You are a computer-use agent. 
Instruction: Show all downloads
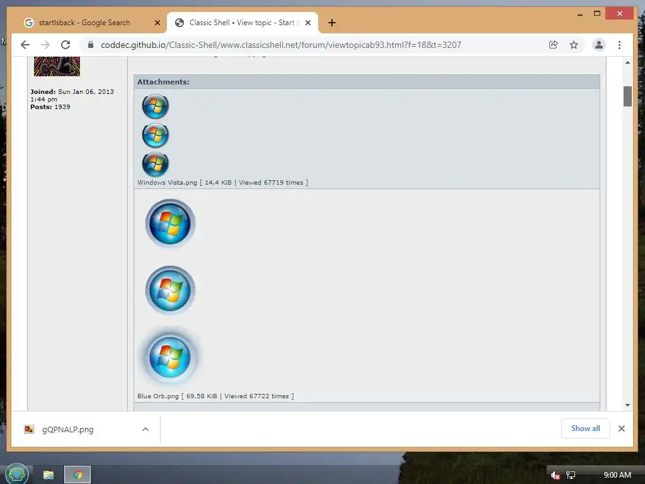(585, 429)
